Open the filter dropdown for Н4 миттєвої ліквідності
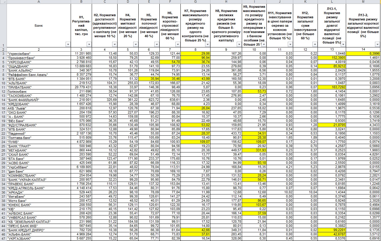This screenshot has height=241, width=381. (x=135, y=44)
